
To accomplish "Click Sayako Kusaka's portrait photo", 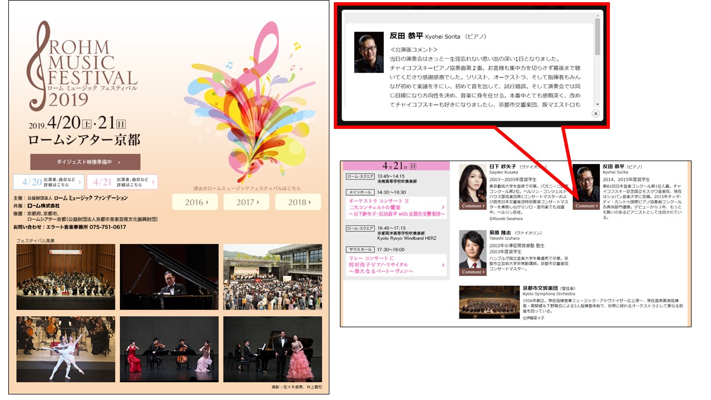I will point(473,183).
